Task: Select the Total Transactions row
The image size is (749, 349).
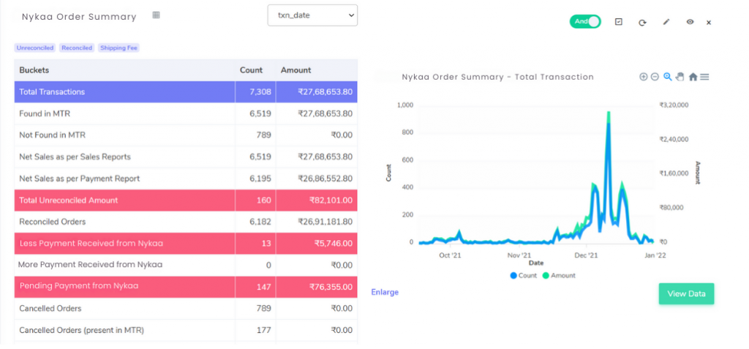Action: point(186,91)
